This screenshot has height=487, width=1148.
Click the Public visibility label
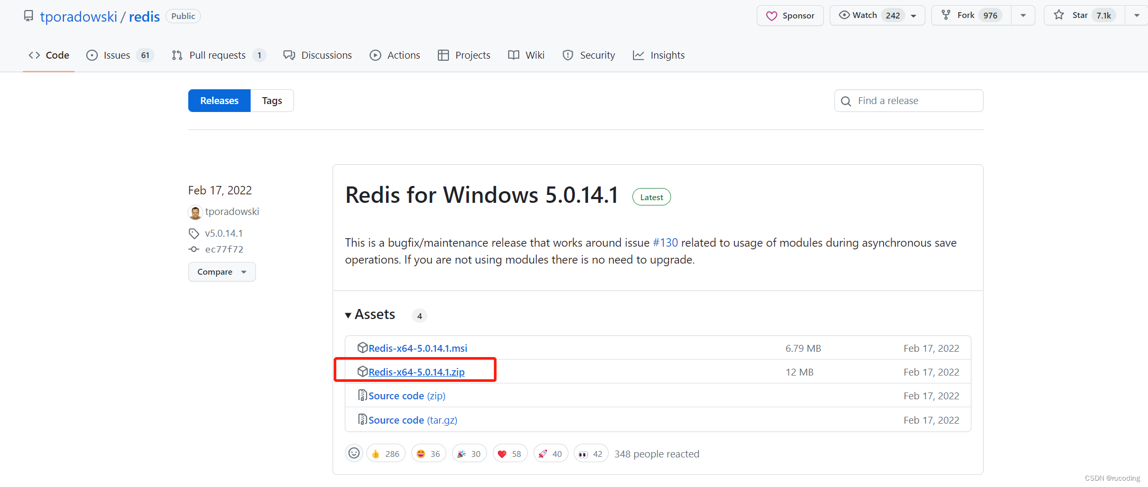tap(183, 16)
